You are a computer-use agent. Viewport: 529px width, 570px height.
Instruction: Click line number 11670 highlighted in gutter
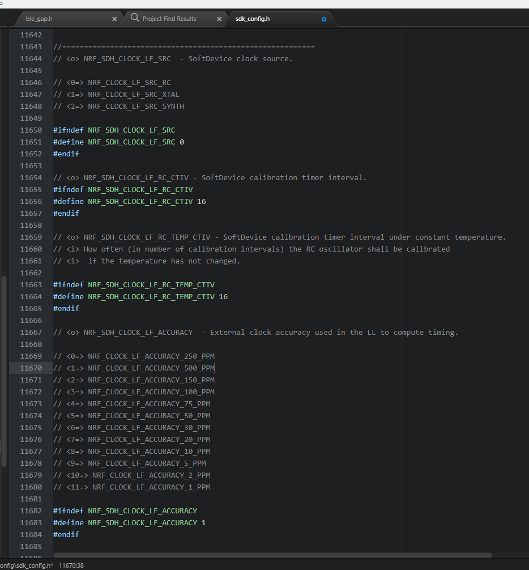(31, 368)
